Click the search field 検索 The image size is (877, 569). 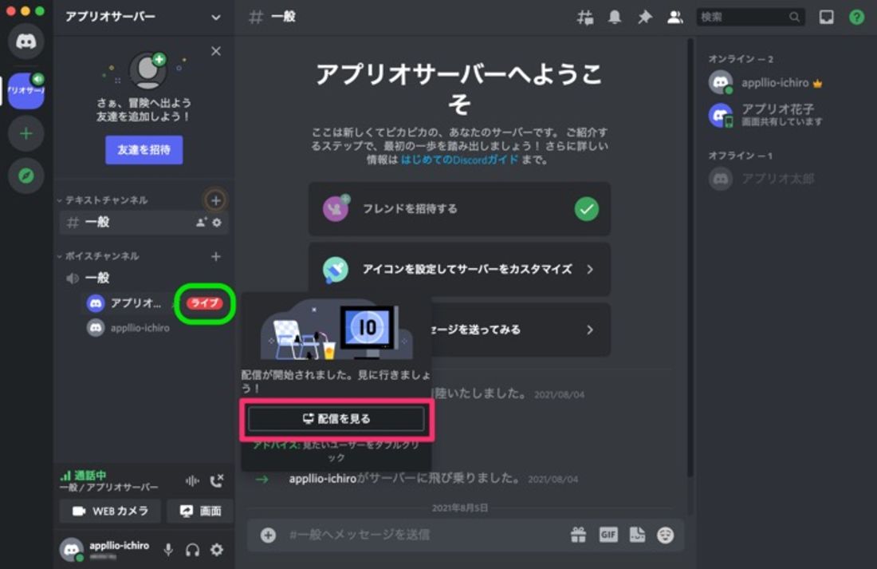click(749, 18)
